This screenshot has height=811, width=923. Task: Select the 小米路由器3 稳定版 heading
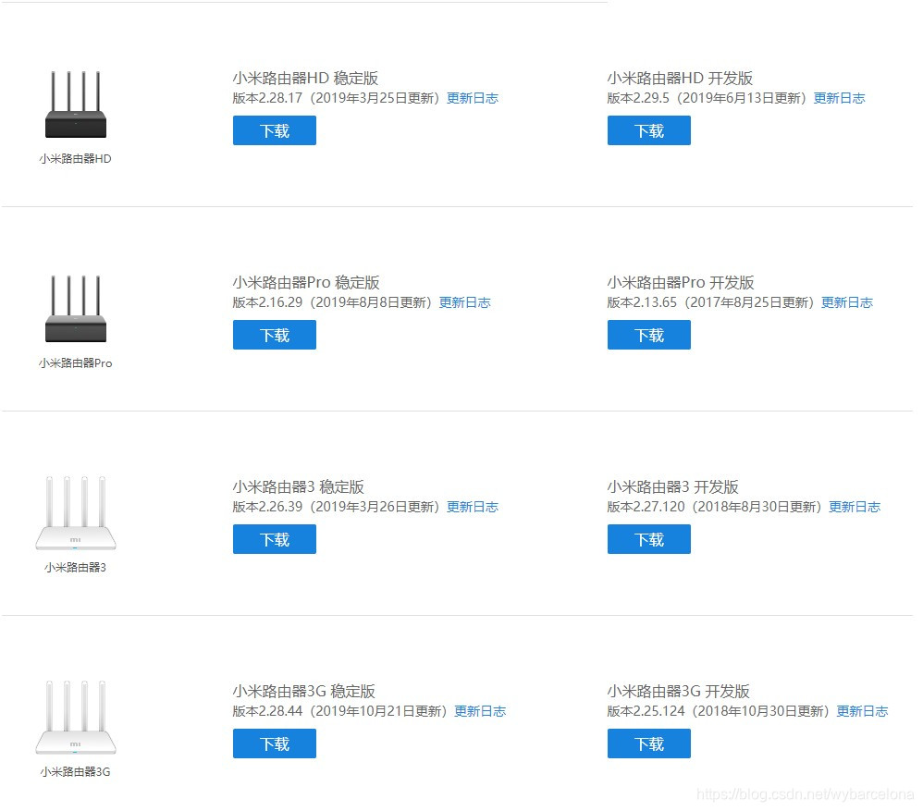coord(298,486)
